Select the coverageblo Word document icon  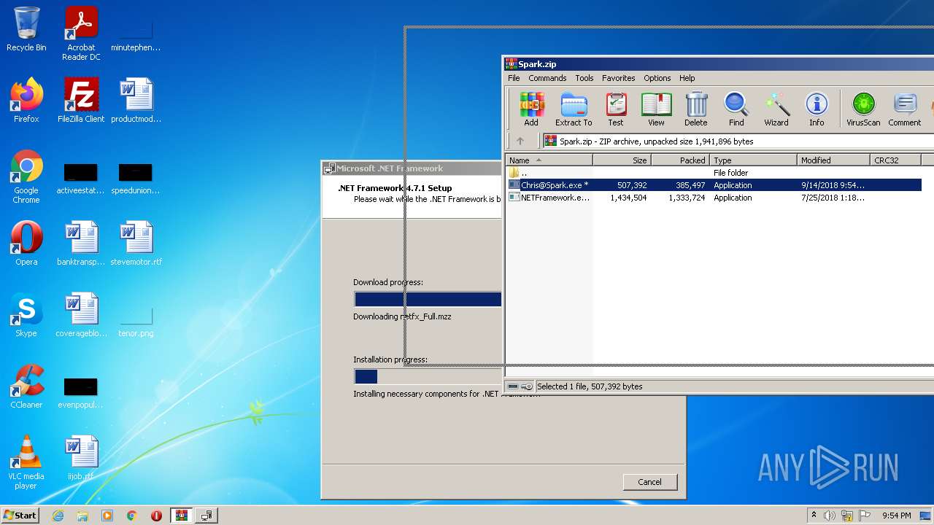click(81, 315)
